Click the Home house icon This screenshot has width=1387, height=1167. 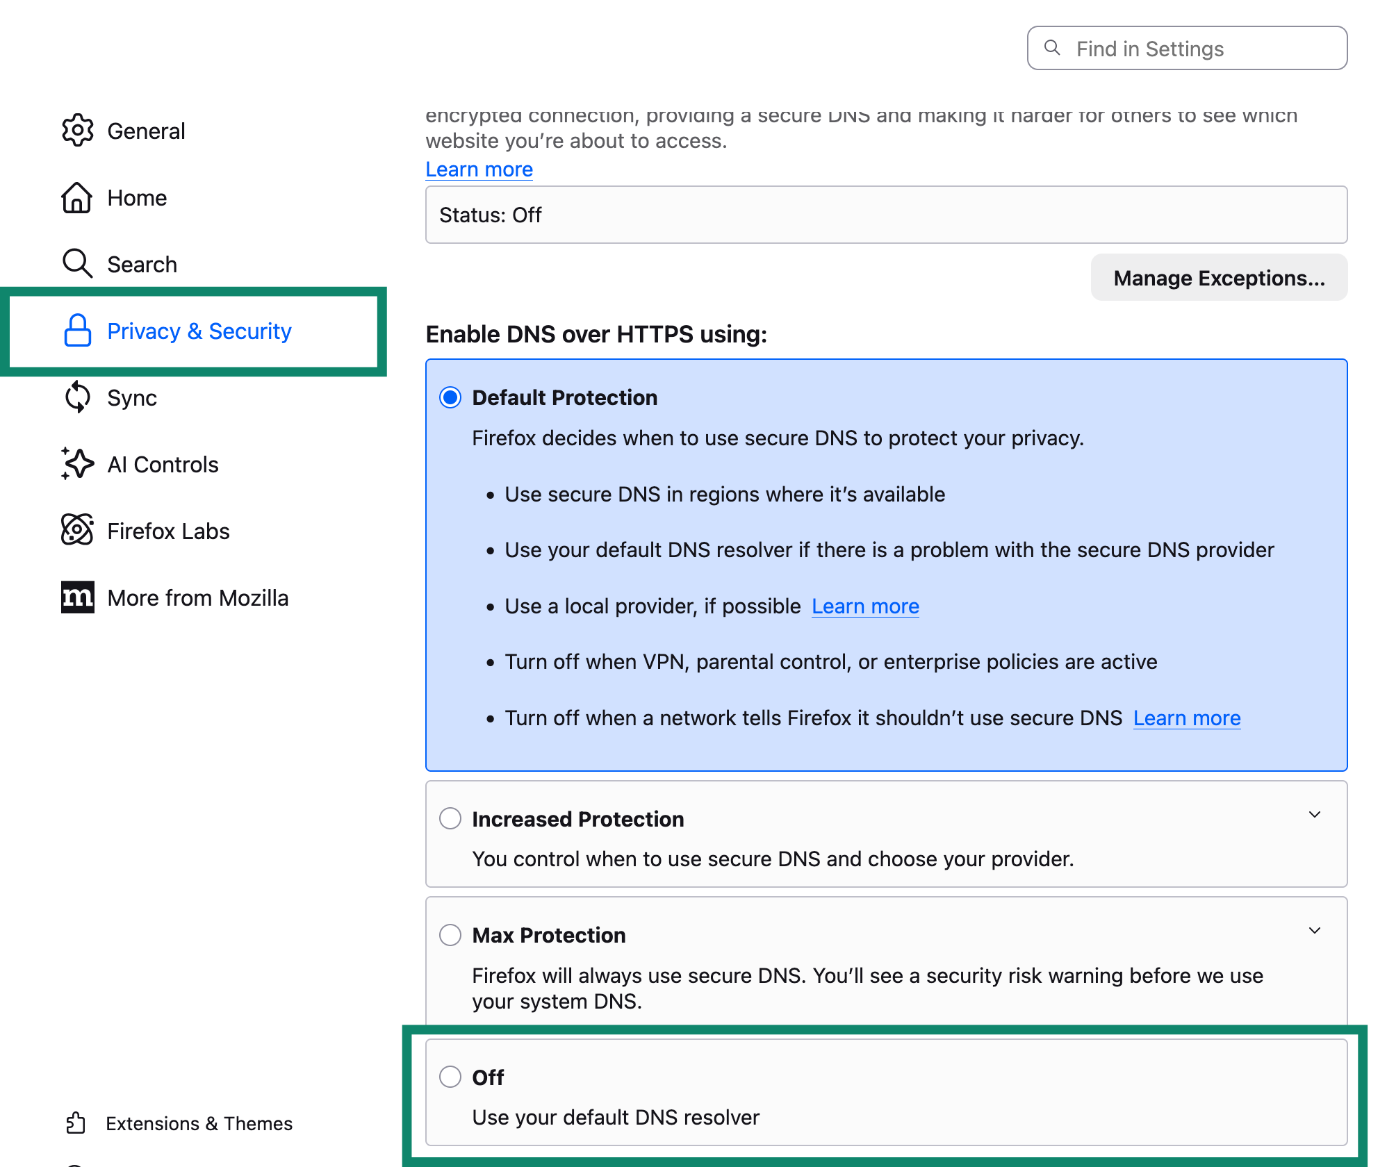click(77, 197)
